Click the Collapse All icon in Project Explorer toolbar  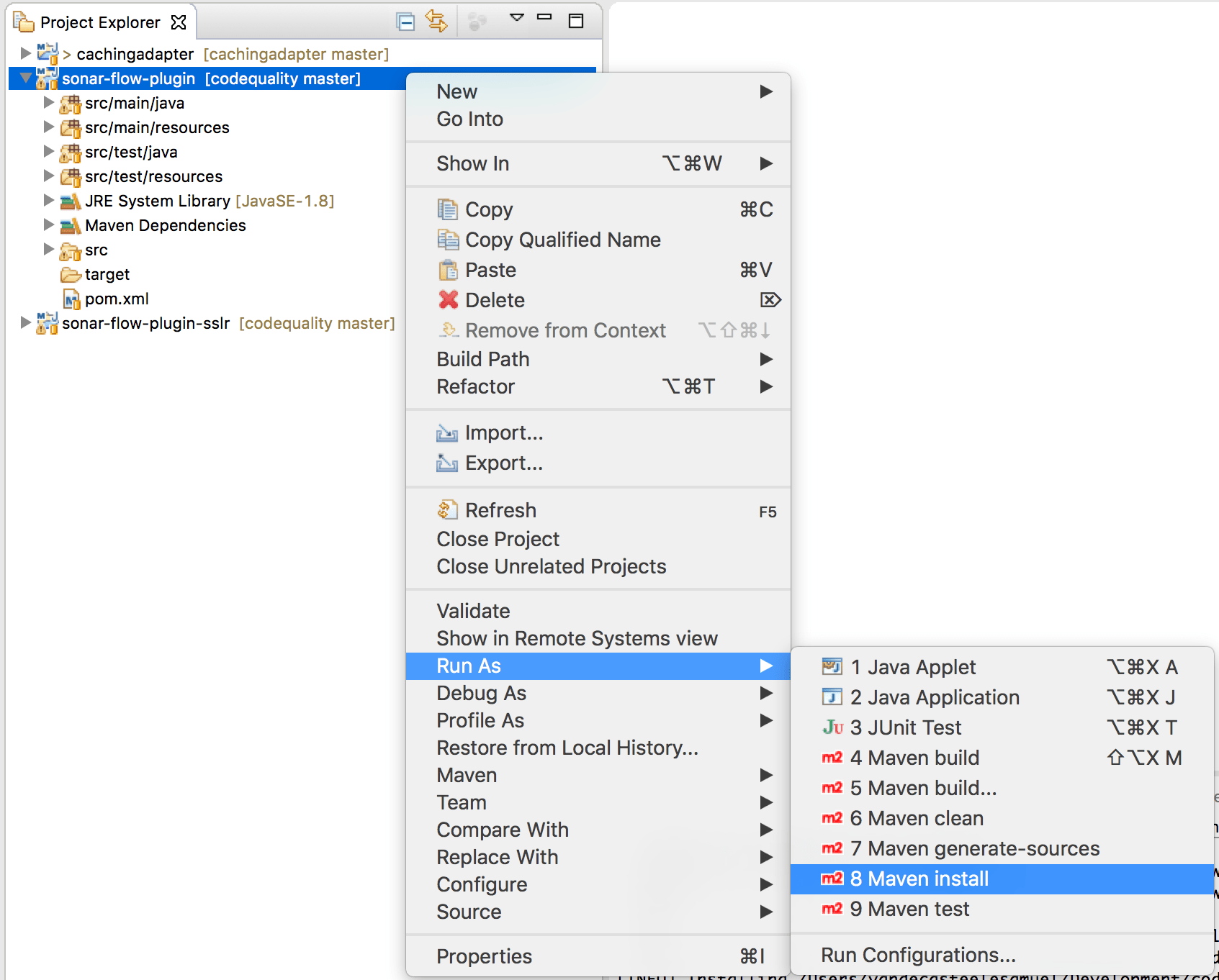tap(405, 22)
